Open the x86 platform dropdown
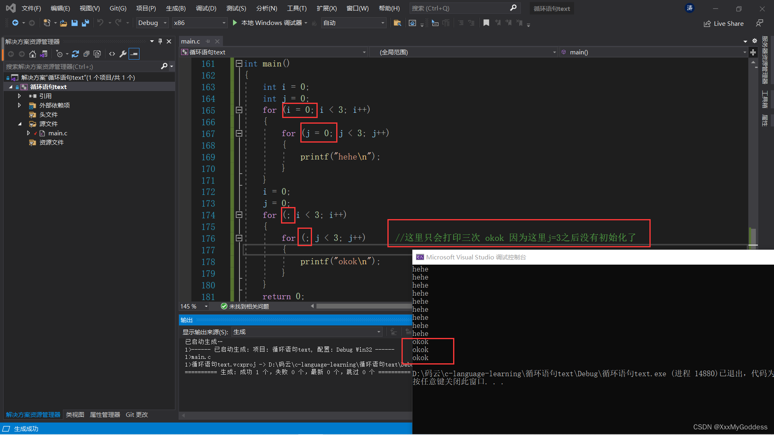This screenshot has height=435, width=774. click(x=200, y=23)
